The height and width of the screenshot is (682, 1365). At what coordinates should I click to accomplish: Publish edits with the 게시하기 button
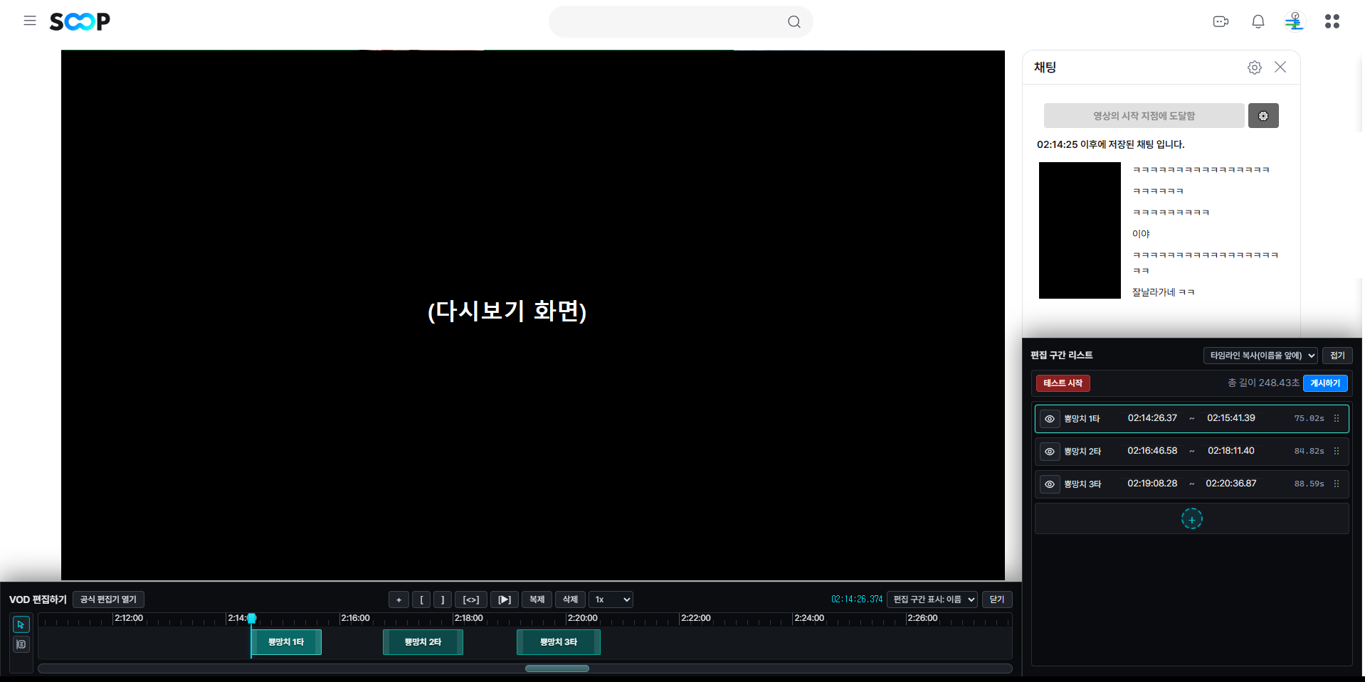point(1324,383)
